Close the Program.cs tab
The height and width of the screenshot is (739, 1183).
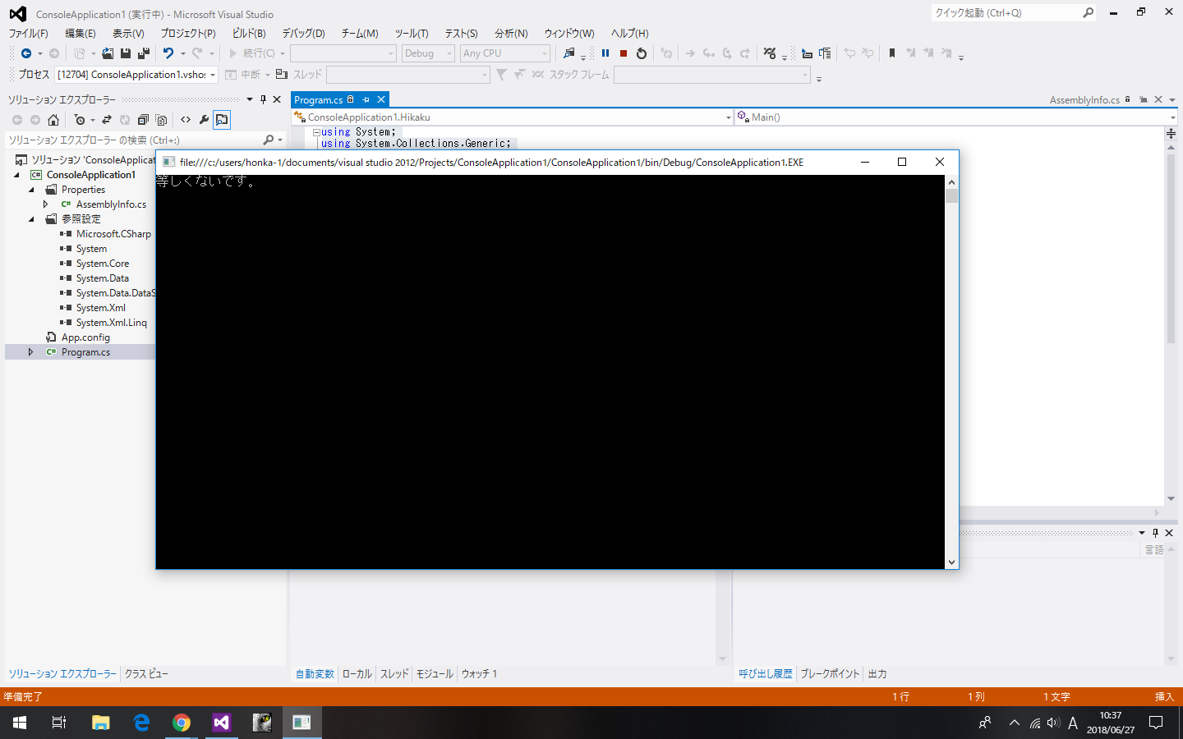381,99
